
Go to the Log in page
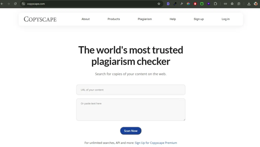[x=226, y=19]
